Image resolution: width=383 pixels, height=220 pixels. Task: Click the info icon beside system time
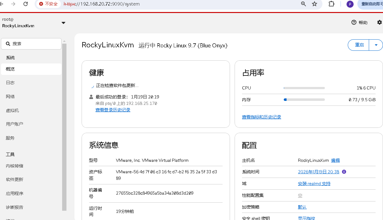344,172
